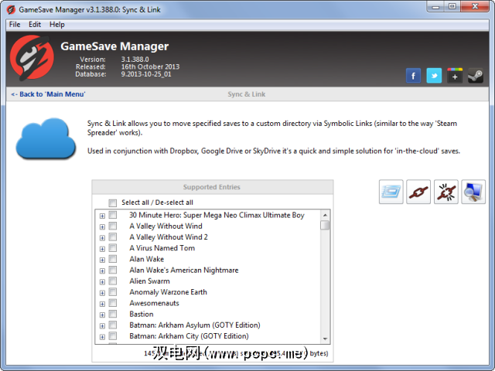Minimize the GameSave Manager window
The image size is (495, 371).
pos(435,6)
